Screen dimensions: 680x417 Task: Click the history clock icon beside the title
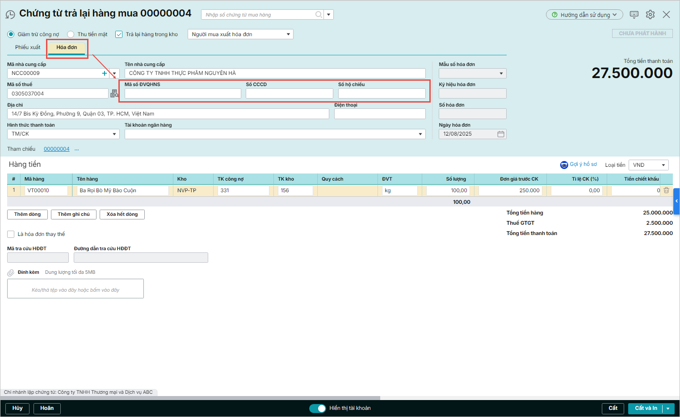tap(10, 15)
